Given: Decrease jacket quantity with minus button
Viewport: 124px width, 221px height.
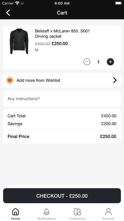Looking at the screenshot, I should pos(87,62).
